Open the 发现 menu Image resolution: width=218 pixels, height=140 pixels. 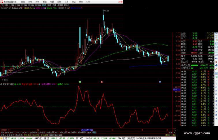[59, 2]
